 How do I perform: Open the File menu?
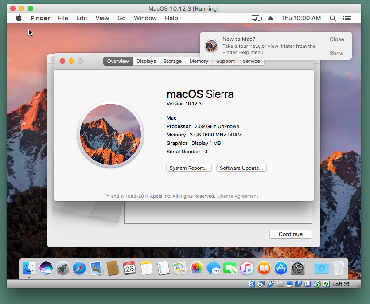coord(63,18)
